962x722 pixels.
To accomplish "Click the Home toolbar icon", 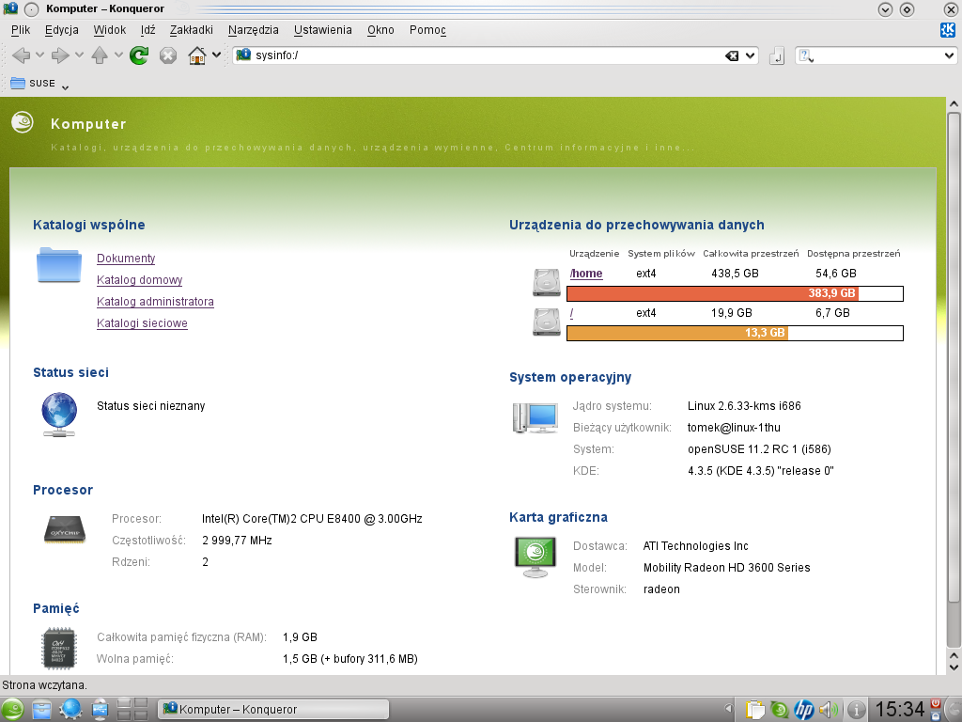I will 197,55.
